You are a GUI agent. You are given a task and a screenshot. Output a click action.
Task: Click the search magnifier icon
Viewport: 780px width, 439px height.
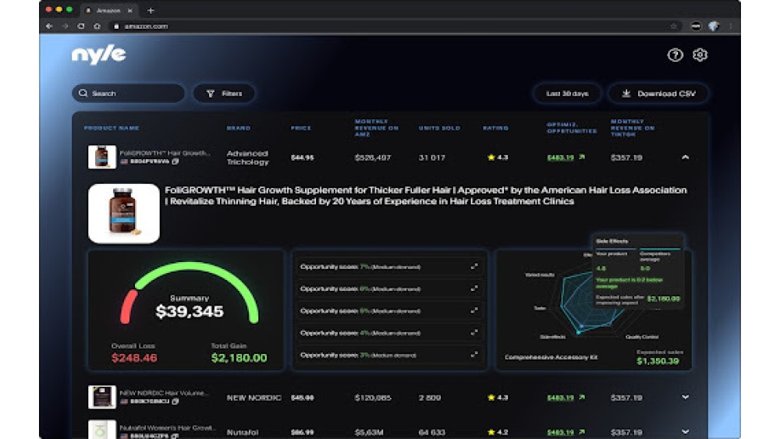(83, 93)
